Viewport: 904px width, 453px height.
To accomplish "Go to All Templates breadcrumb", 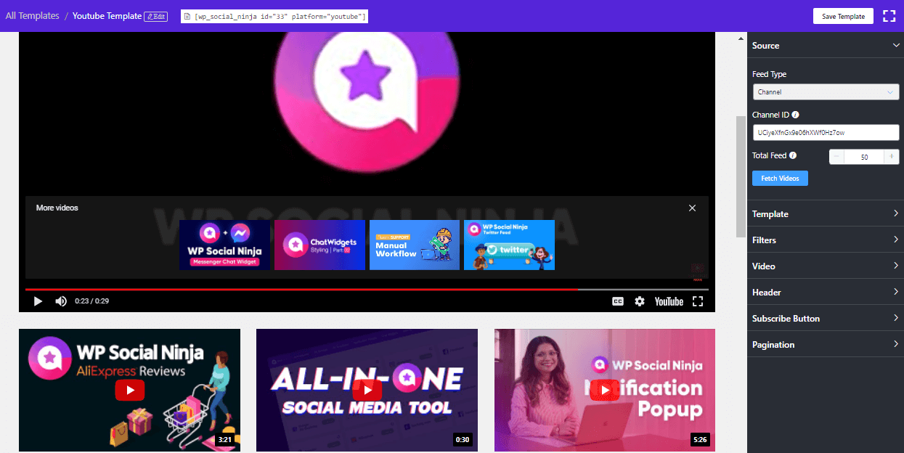I will click(x=33, y=16).
